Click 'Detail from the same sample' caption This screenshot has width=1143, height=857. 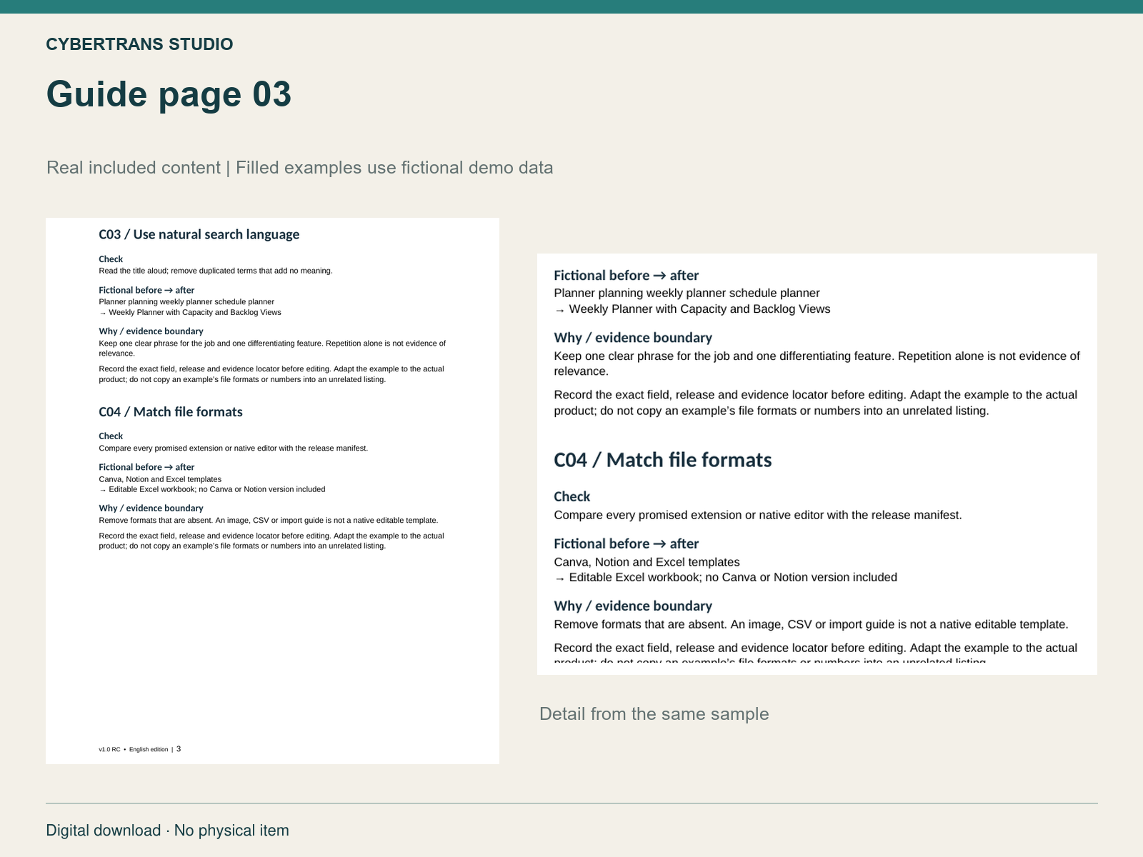tap(654, 714)
